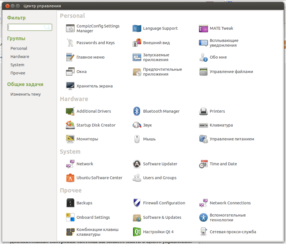Jump to Hardware group in sidebar

coord(20,57)
